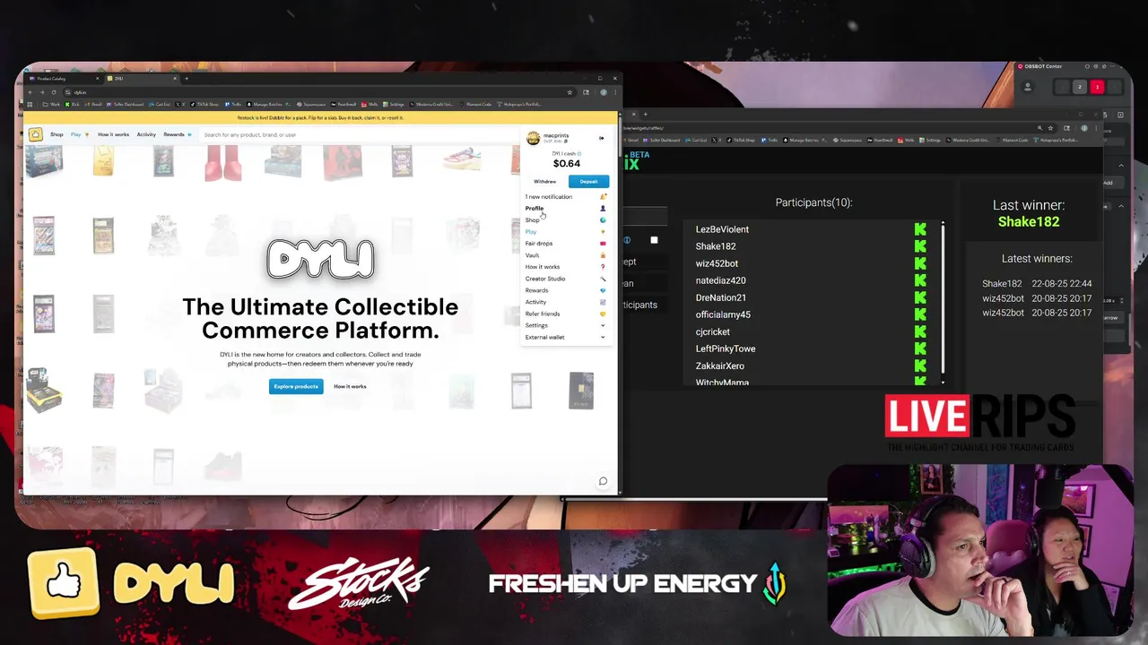Click the Vault lock icon
Viewport: 1148px width, 645px height.
[x=603, y=254]
